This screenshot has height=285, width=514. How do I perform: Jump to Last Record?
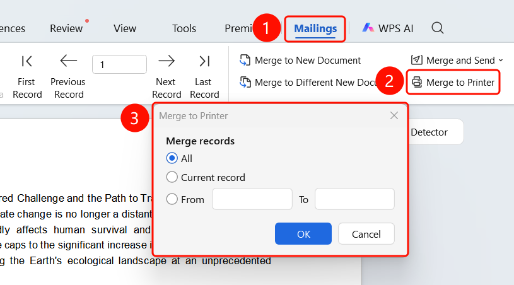coord(204,77)
